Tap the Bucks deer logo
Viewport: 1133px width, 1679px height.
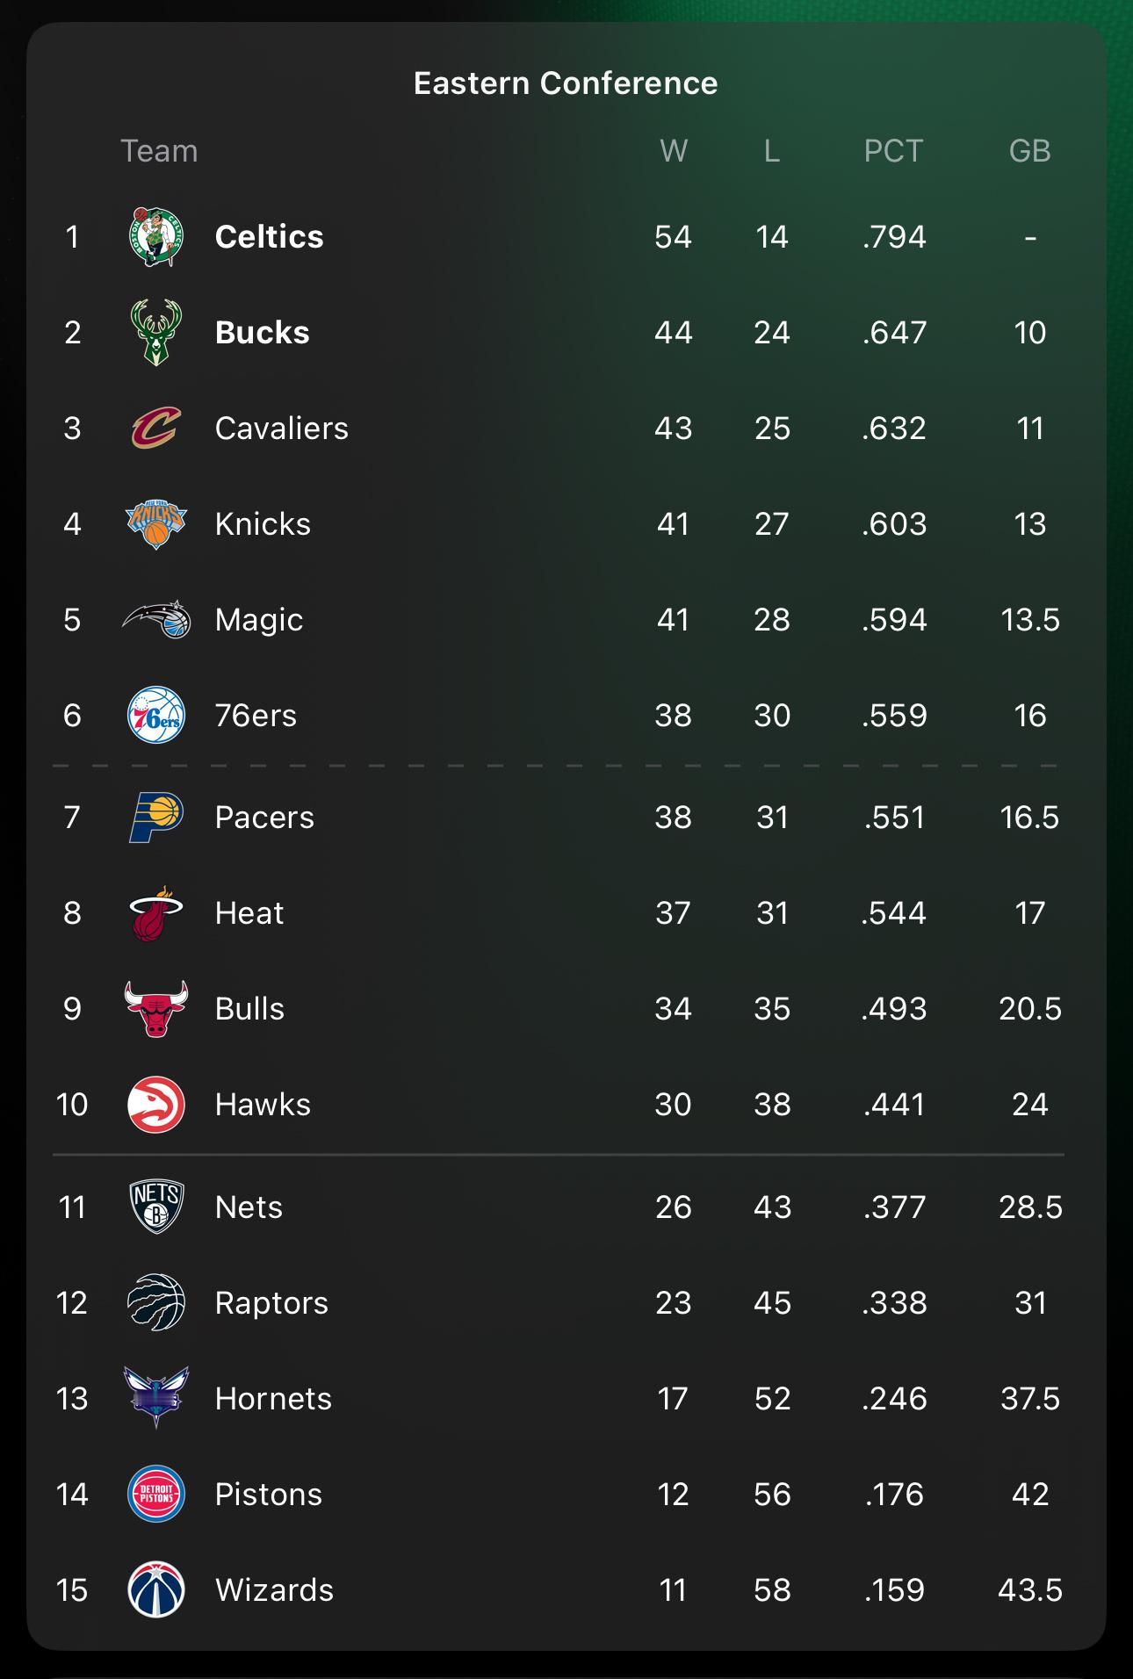pyautogui.click(x=156, y=333)
